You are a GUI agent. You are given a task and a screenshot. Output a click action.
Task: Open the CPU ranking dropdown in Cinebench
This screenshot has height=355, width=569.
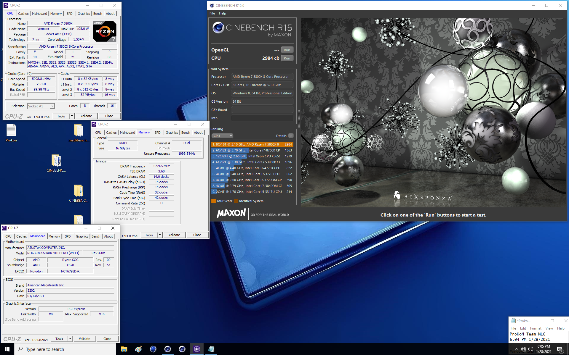(223, 136)
